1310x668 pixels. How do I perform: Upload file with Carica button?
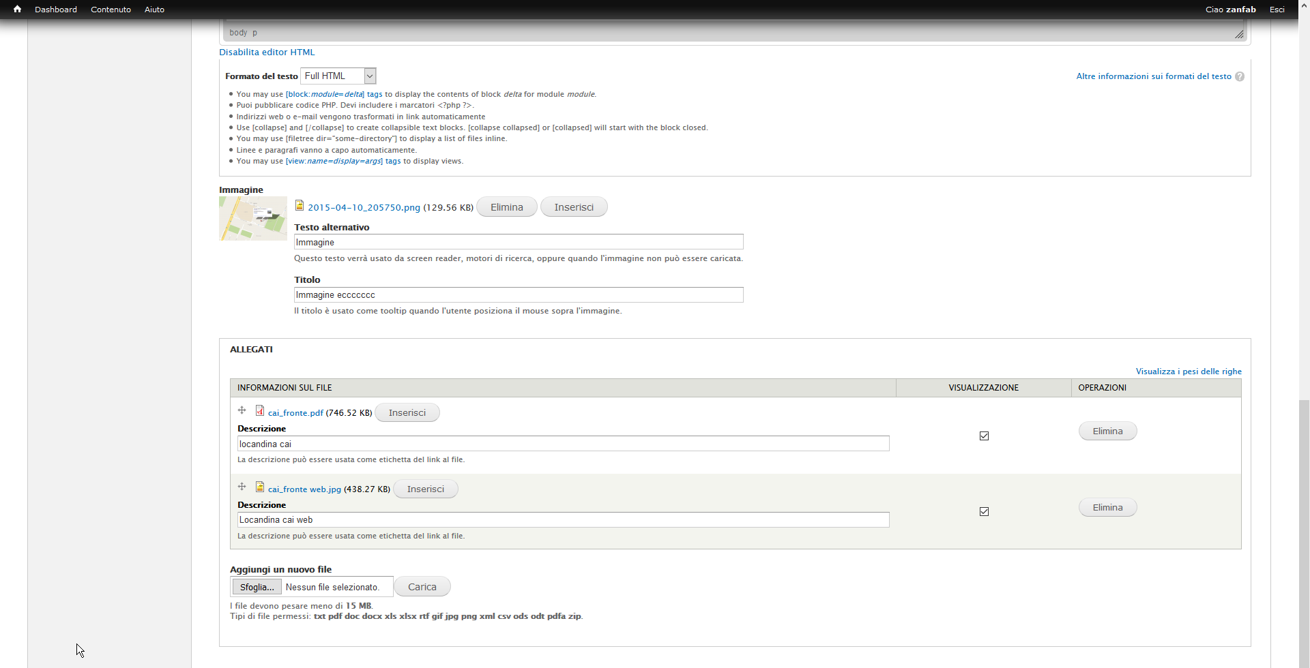pyautogui.click(x=422, y=587)
